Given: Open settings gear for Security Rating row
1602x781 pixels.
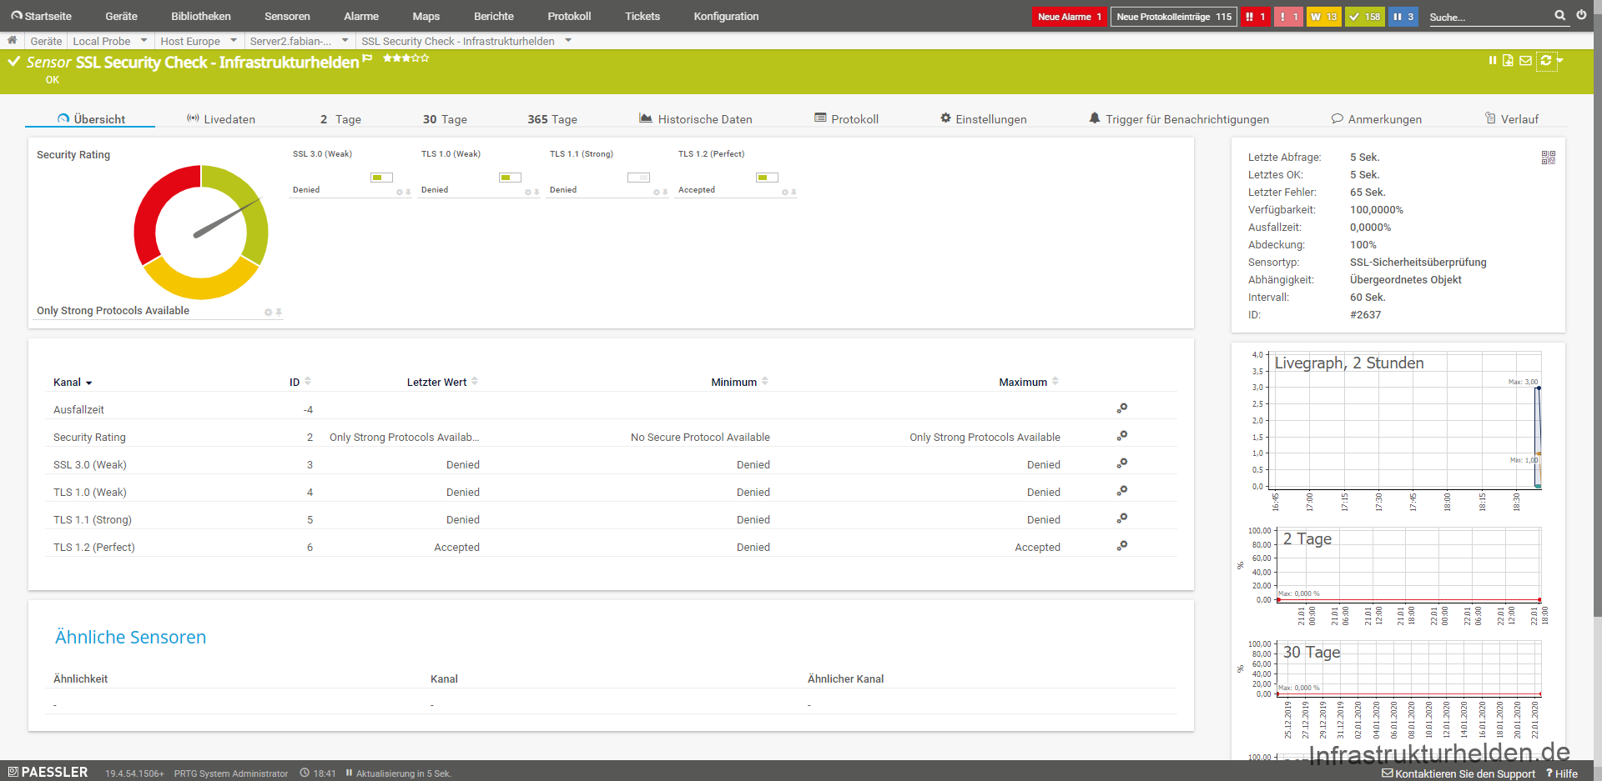Looking at the screenshot, I should [1122, 436].
